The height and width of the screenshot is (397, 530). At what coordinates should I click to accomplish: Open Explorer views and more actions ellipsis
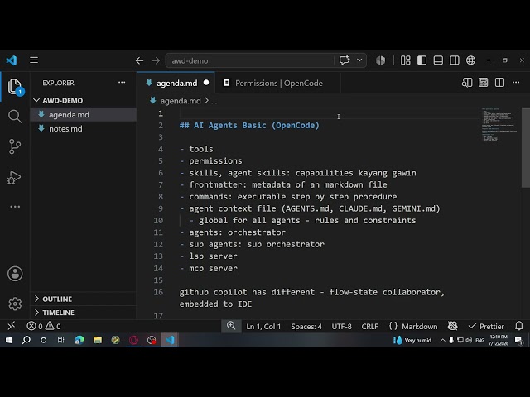tap(122, 83)
